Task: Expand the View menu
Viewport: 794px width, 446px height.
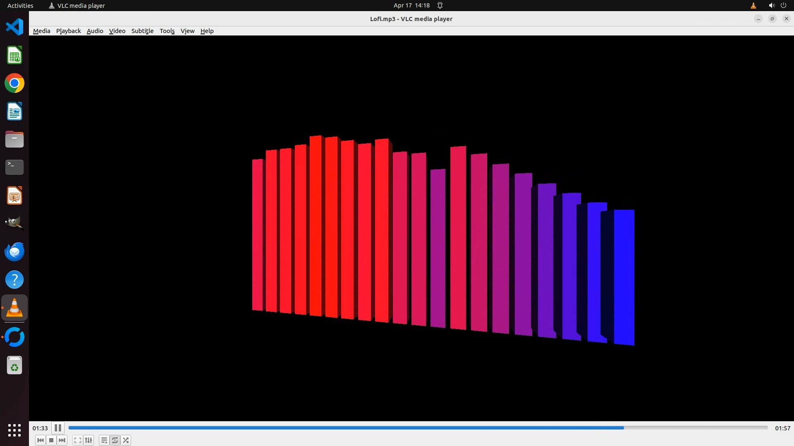Action: [187, 31]
